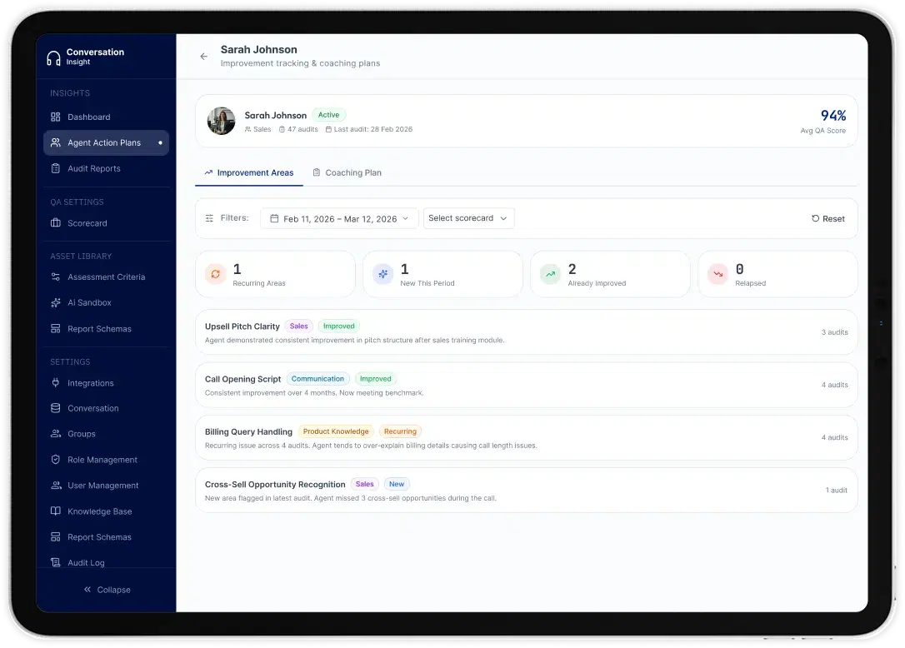Click the Scorecard icon in sidebar

55,223
